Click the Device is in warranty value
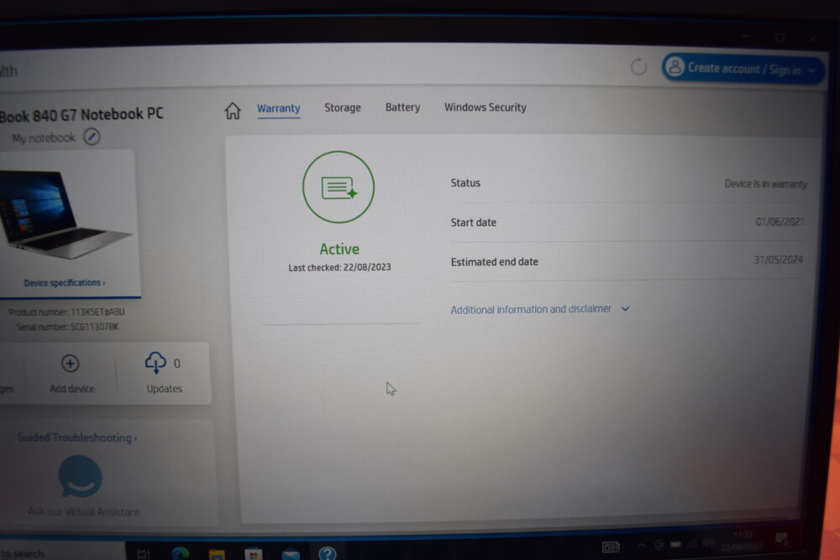840x560 pixels. (x=765, y=184)
